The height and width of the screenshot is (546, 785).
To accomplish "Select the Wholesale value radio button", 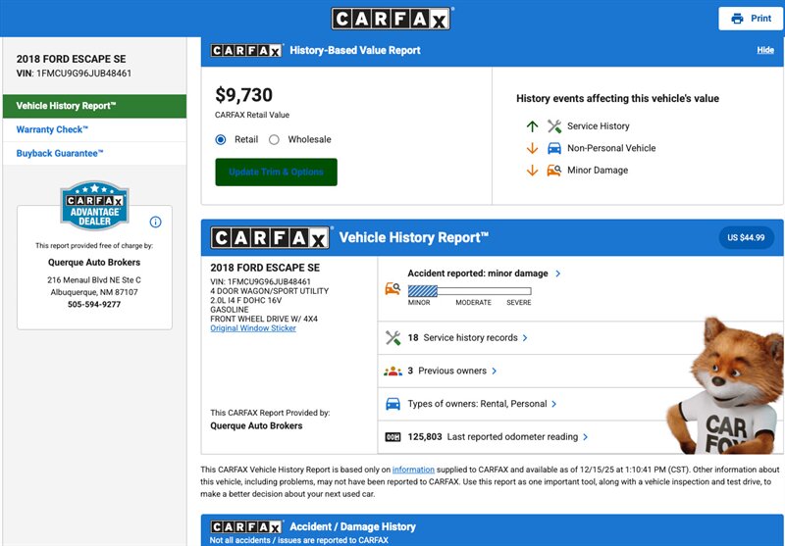I will (275, 139).
